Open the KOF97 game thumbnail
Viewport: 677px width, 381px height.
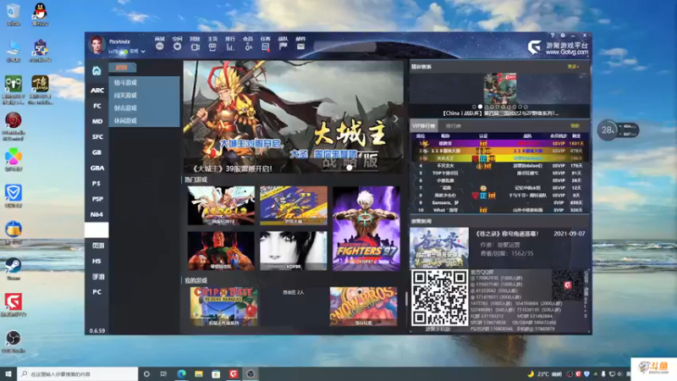click(x=366, y=229)
